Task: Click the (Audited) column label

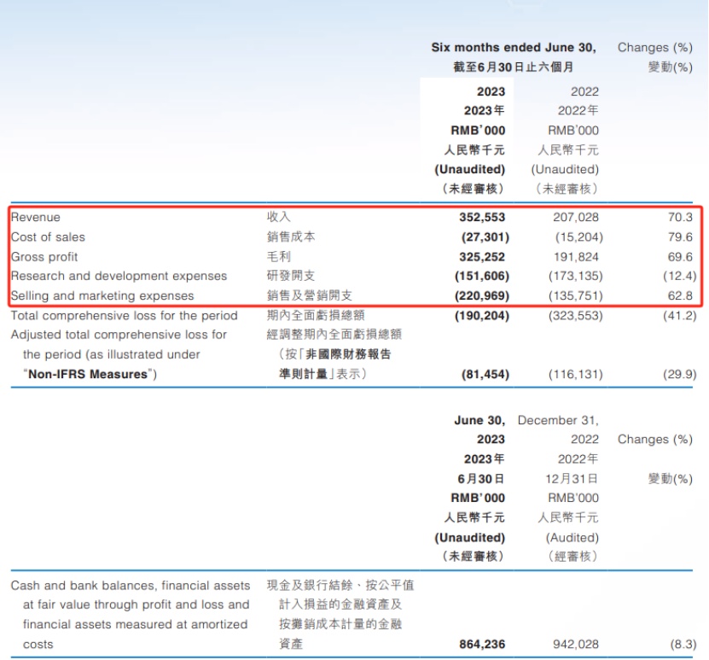Action: (572, 537)
